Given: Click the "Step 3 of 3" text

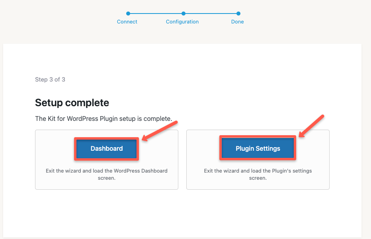Looking at the screenshot, I should (50, 80).
